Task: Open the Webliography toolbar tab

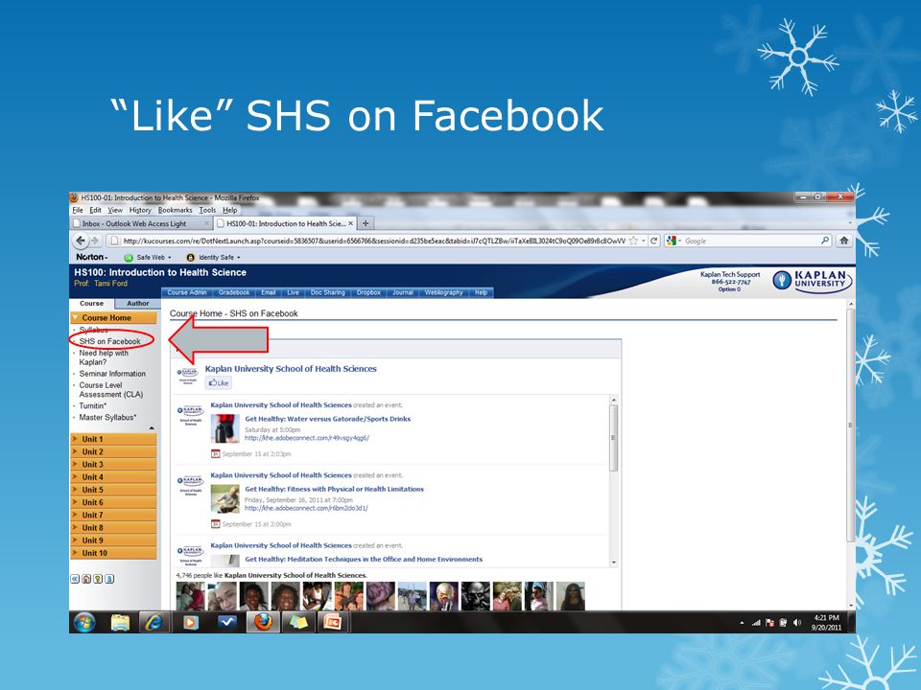Action: coord(443,292)
